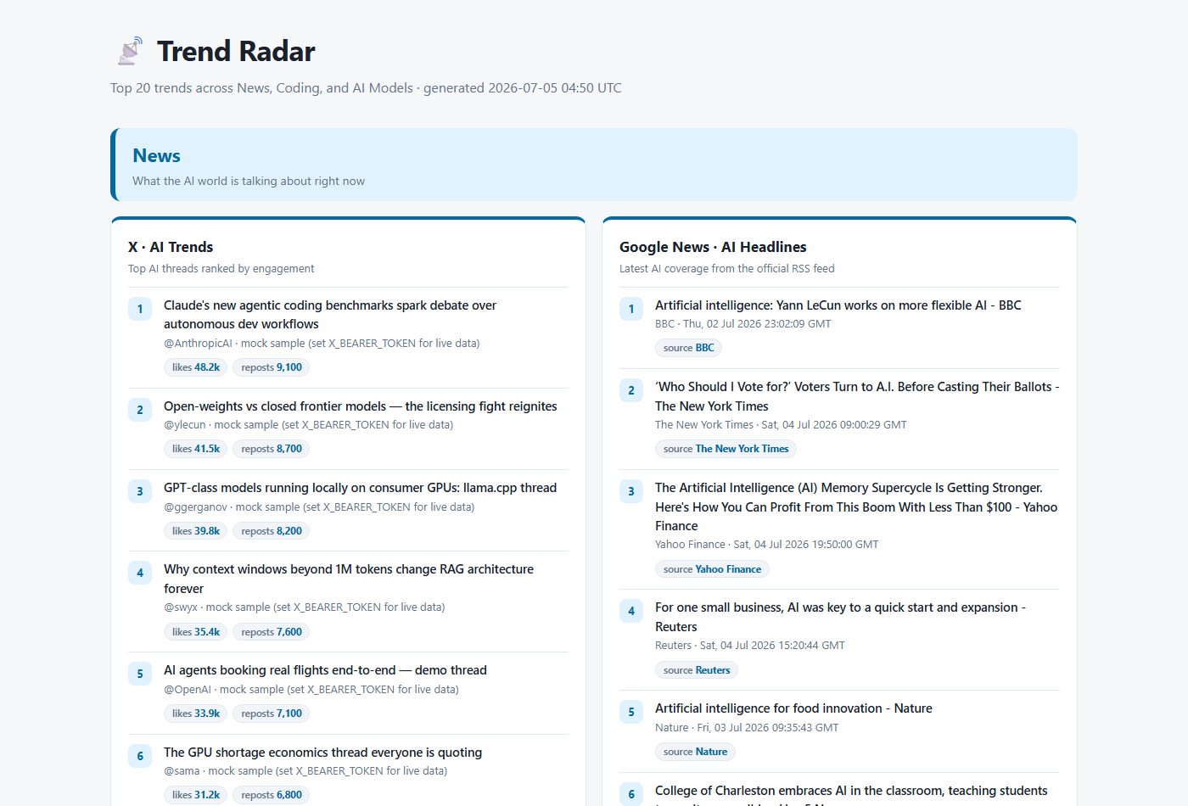Select rank badge 2 beside the New York Times headline
This screenshot has height=806, width=1188.
tap(631, 390)
